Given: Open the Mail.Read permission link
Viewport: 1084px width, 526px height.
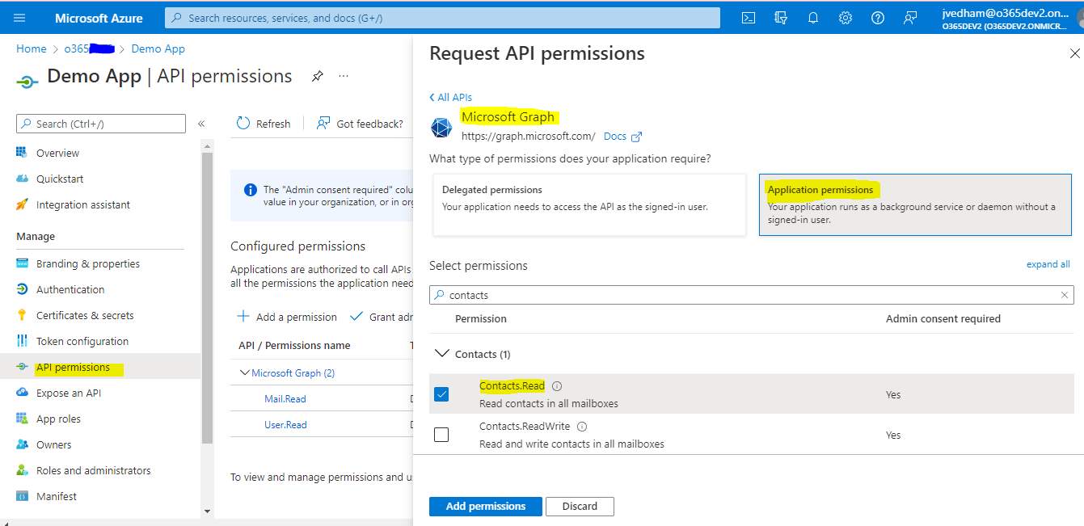Looking at the screenshot, I should click(285, 398).
